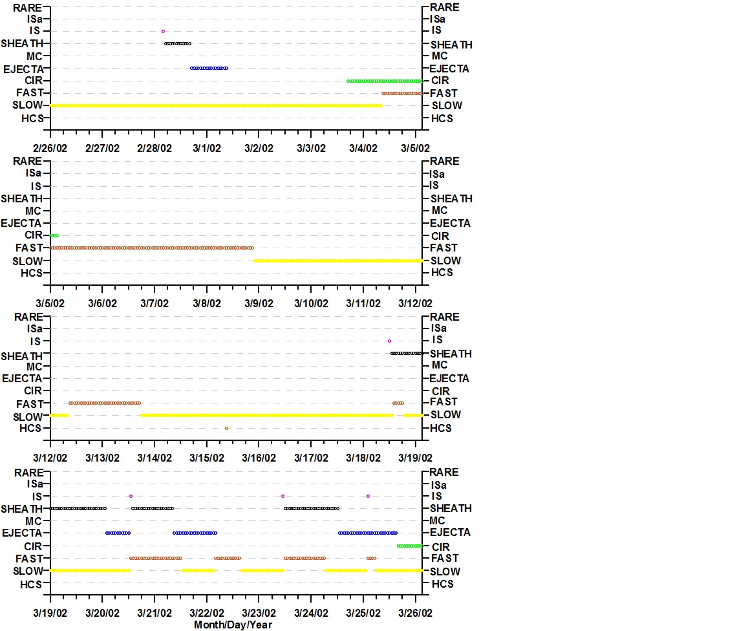This screenshot has width=746, height=631.
Task: Select magenta IS marker near 3/20/02
Action: [x=131, y=497]
